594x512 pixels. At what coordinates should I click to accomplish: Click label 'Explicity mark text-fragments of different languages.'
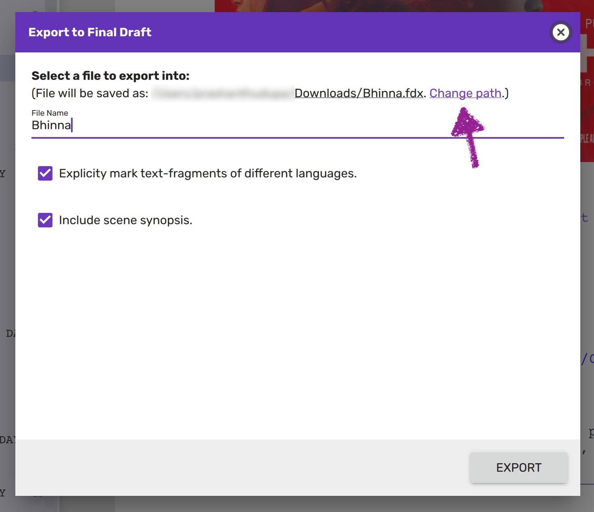click(208, 173)
